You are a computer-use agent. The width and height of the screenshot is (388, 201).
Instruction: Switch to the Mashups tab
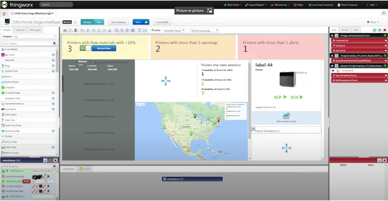tap(20, 30)
